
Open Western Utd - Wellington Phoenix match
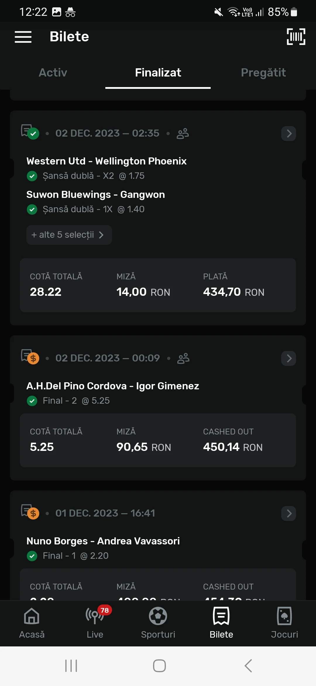pos(107,161)
